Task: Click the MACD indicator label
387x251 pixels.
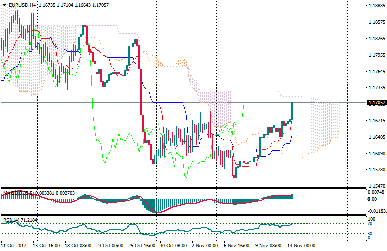Action: pyautogui.click(x=11, y=193)
